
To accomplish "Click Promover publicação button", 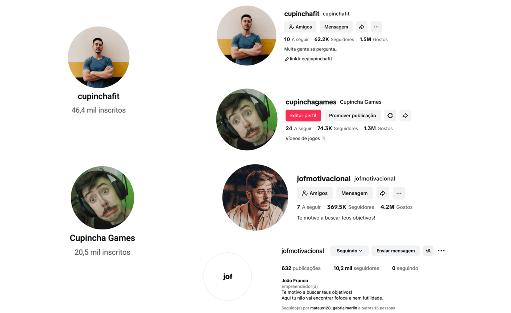I will [353, 116].
